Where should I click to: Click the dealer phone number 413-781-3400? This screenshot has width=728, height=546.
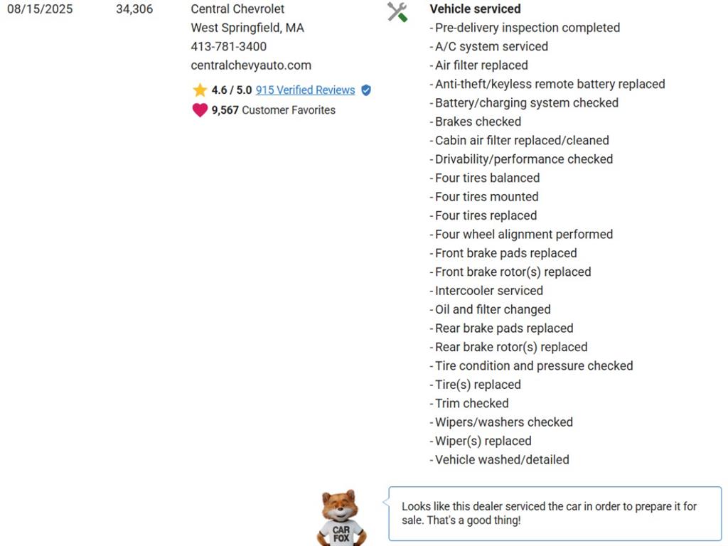point(229,47)
